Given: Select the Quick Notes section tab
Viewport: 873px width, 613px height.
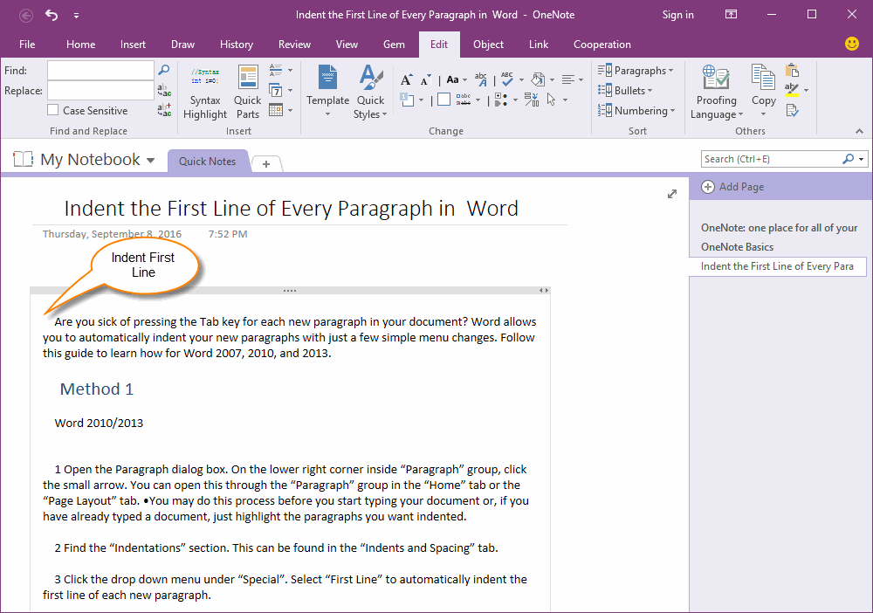Looking at the screenshot, I should click(208, 161).
